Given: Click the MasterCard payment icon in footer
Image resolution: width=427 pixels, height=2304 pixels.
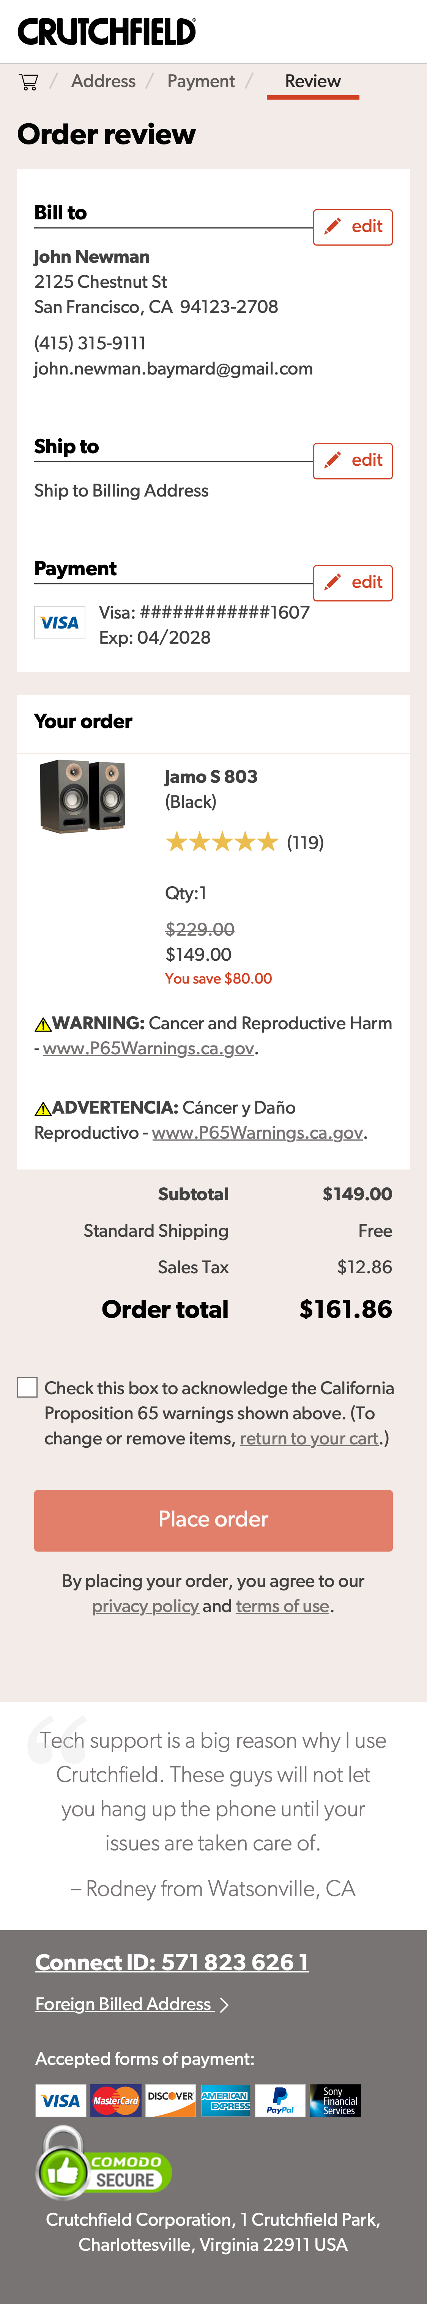Looking at the screenshot, I should (x=115, y=2100).
